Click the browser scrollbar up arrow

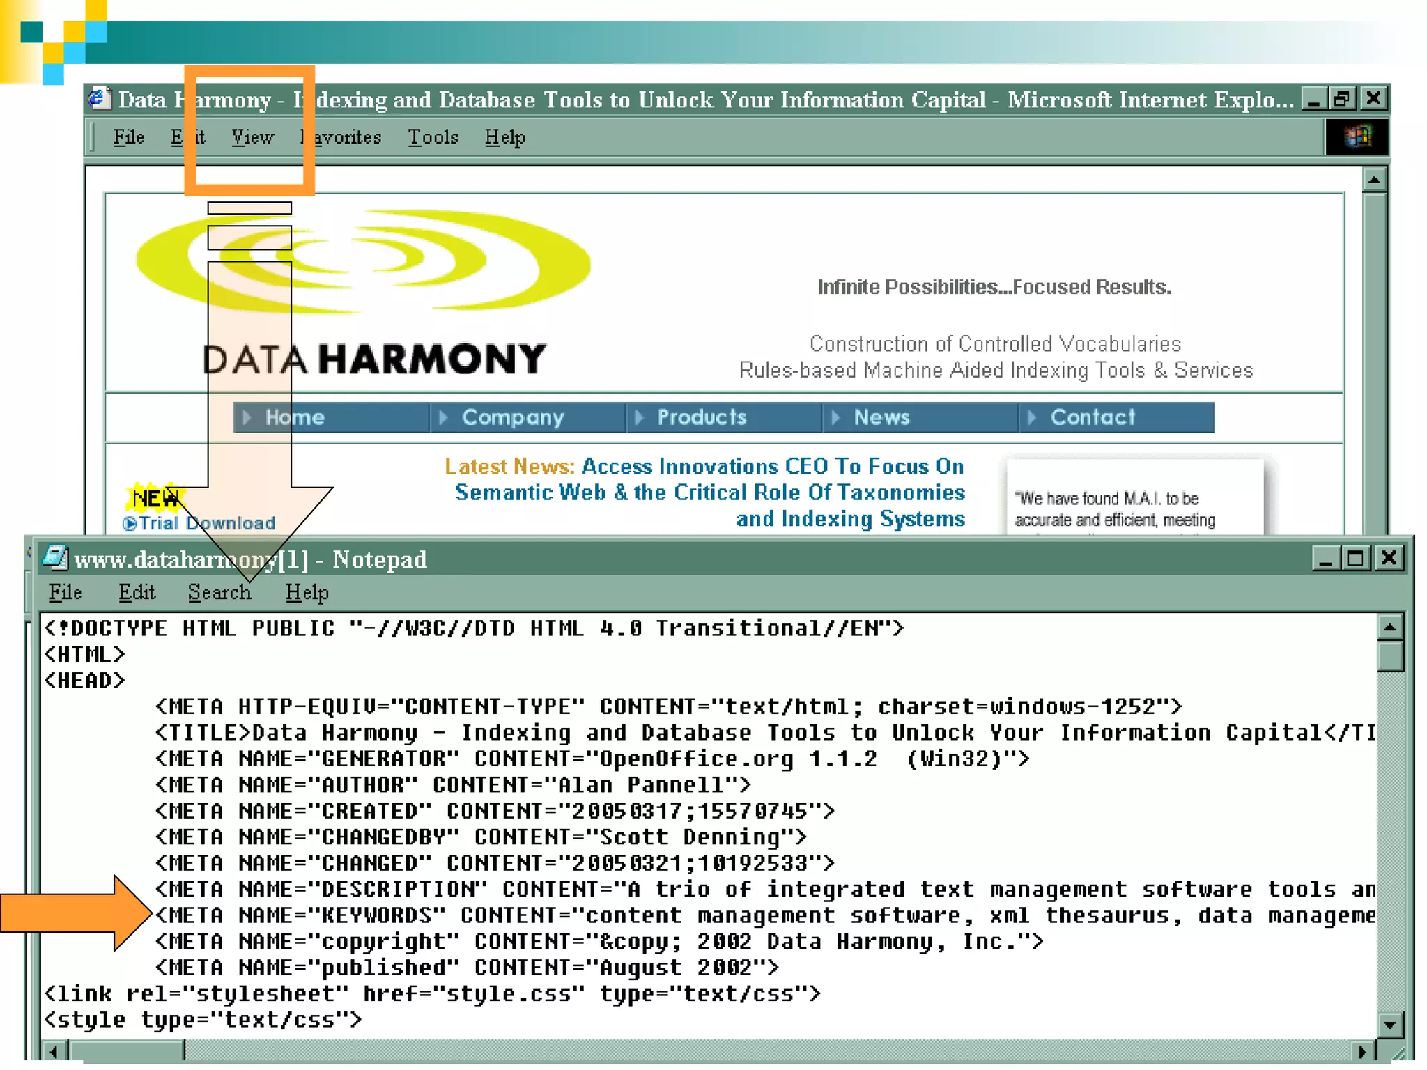[1374, 180]
